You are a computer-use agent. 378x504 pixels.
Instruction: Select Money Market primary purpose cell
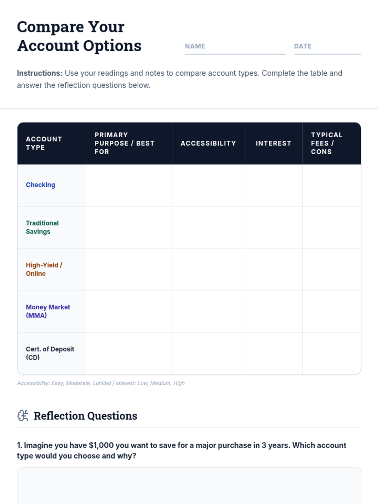(x=129, y=311)
